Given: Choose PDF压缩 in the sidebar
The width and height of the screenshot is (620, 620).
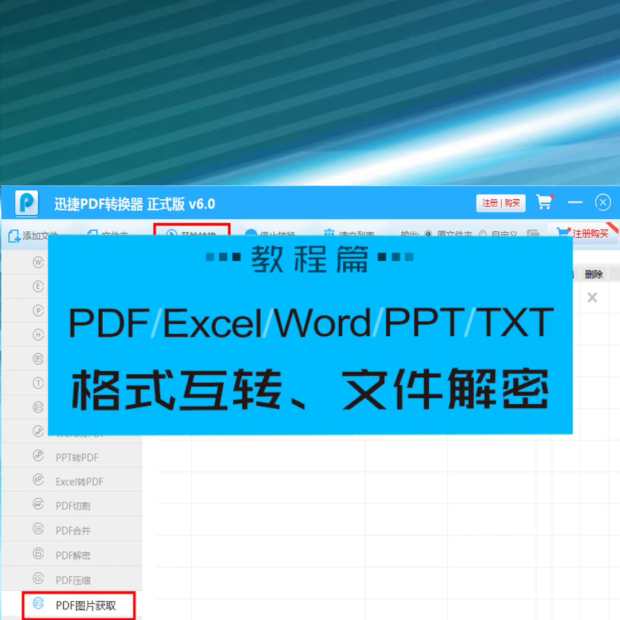Looking at the screenshot, I should 72,579.
